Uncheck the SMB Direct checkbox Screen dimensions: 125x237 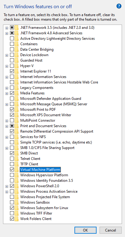coord(12,153)
